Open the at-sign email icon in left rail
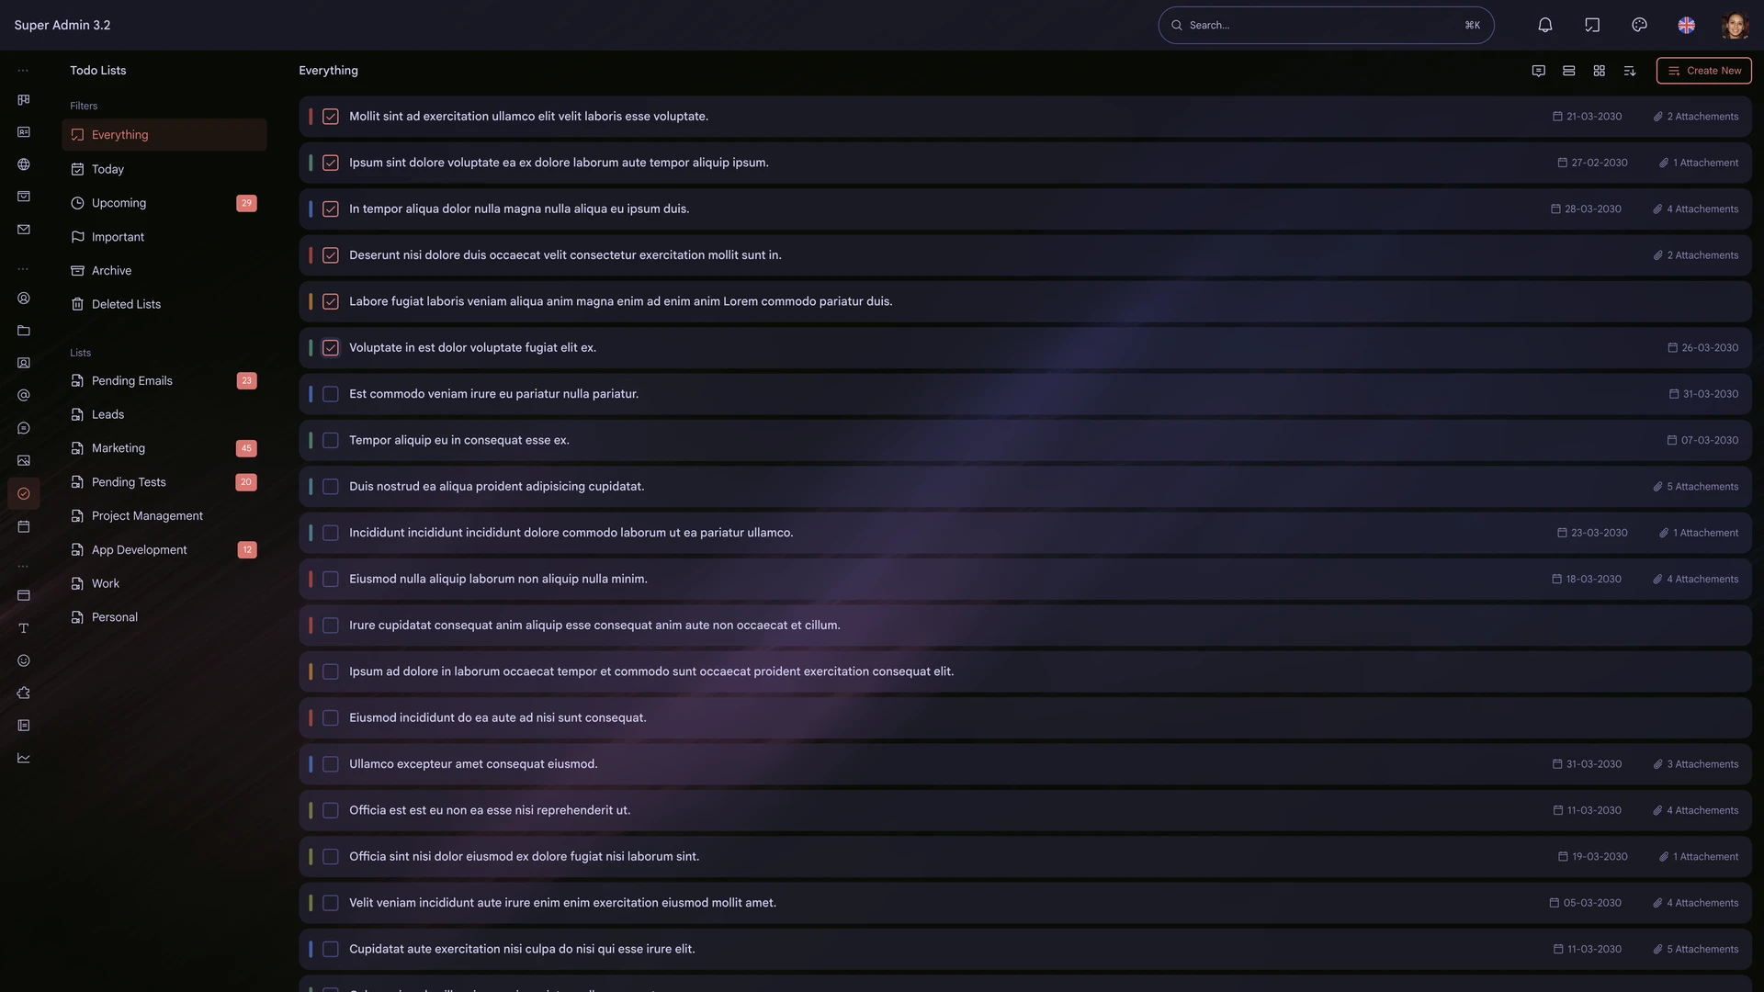1764x992 pixels. 24,396
